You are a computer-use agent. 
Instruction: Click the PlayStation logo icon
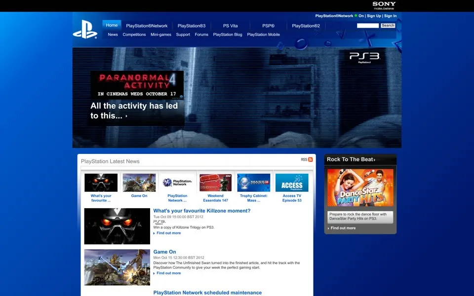pos(85,29)
